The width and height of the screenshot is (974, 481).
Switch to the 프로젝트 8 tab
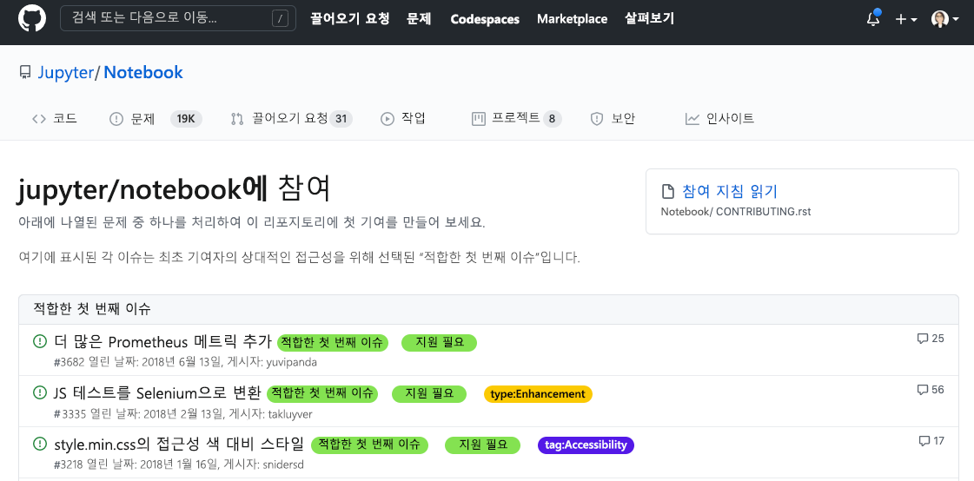pos(517,119)
